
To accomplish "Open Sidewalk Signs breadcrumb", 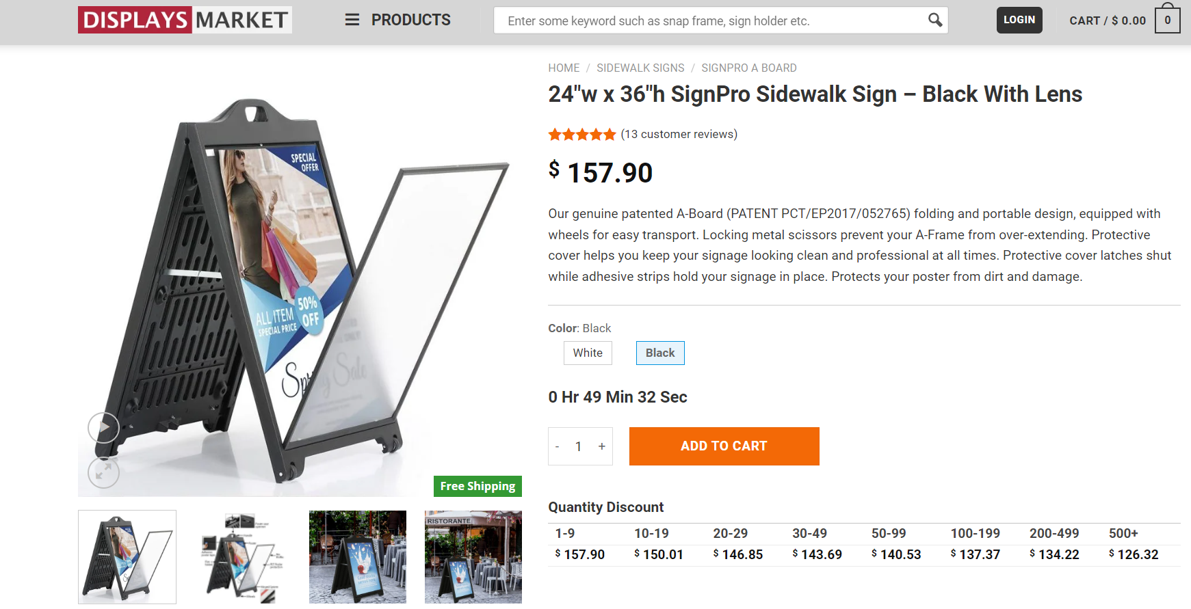I will click(x=640, y=68).
